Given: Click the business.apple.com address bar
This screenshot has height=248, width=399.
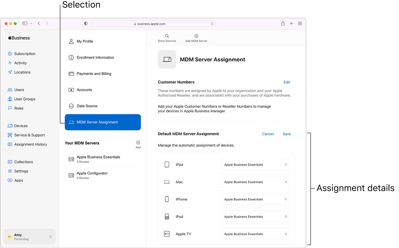Looking at the screenshot, I should click(x=153, y=24).
